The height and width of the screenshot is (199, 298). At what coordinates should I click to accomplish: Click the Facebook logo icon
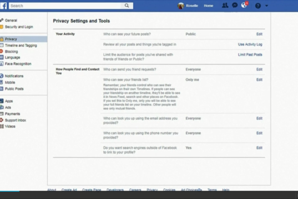tap(4, 6)
